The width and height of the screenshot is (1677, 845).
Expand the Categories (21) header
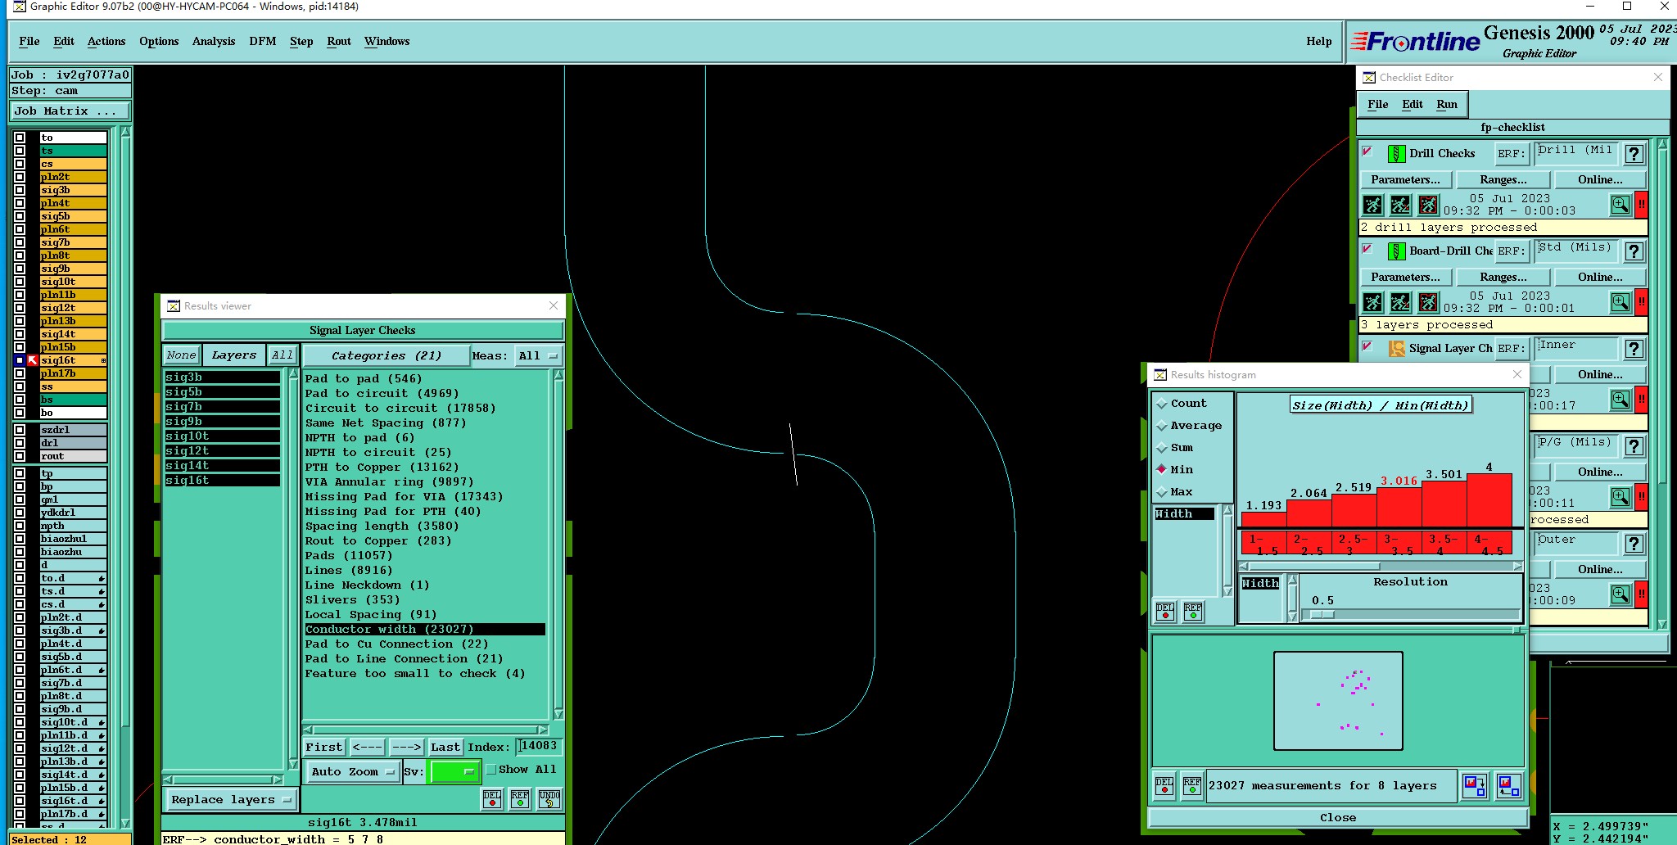point(386,356)
